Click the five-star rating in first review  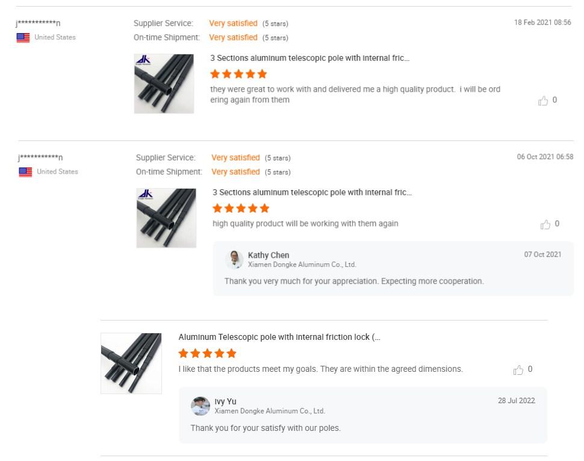(x=239, y=74)
